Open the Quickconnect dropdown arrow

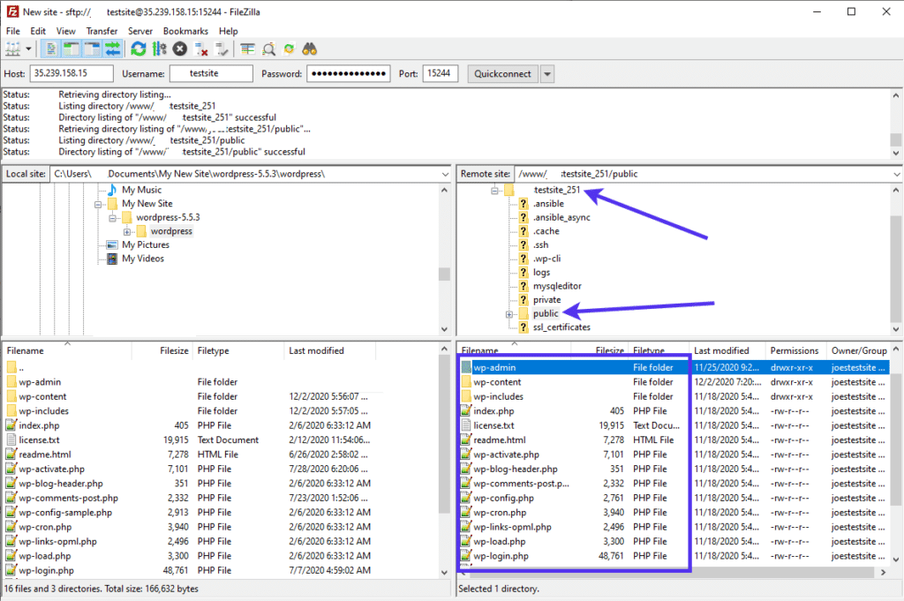pyautogui.click(x=546, y=73)
